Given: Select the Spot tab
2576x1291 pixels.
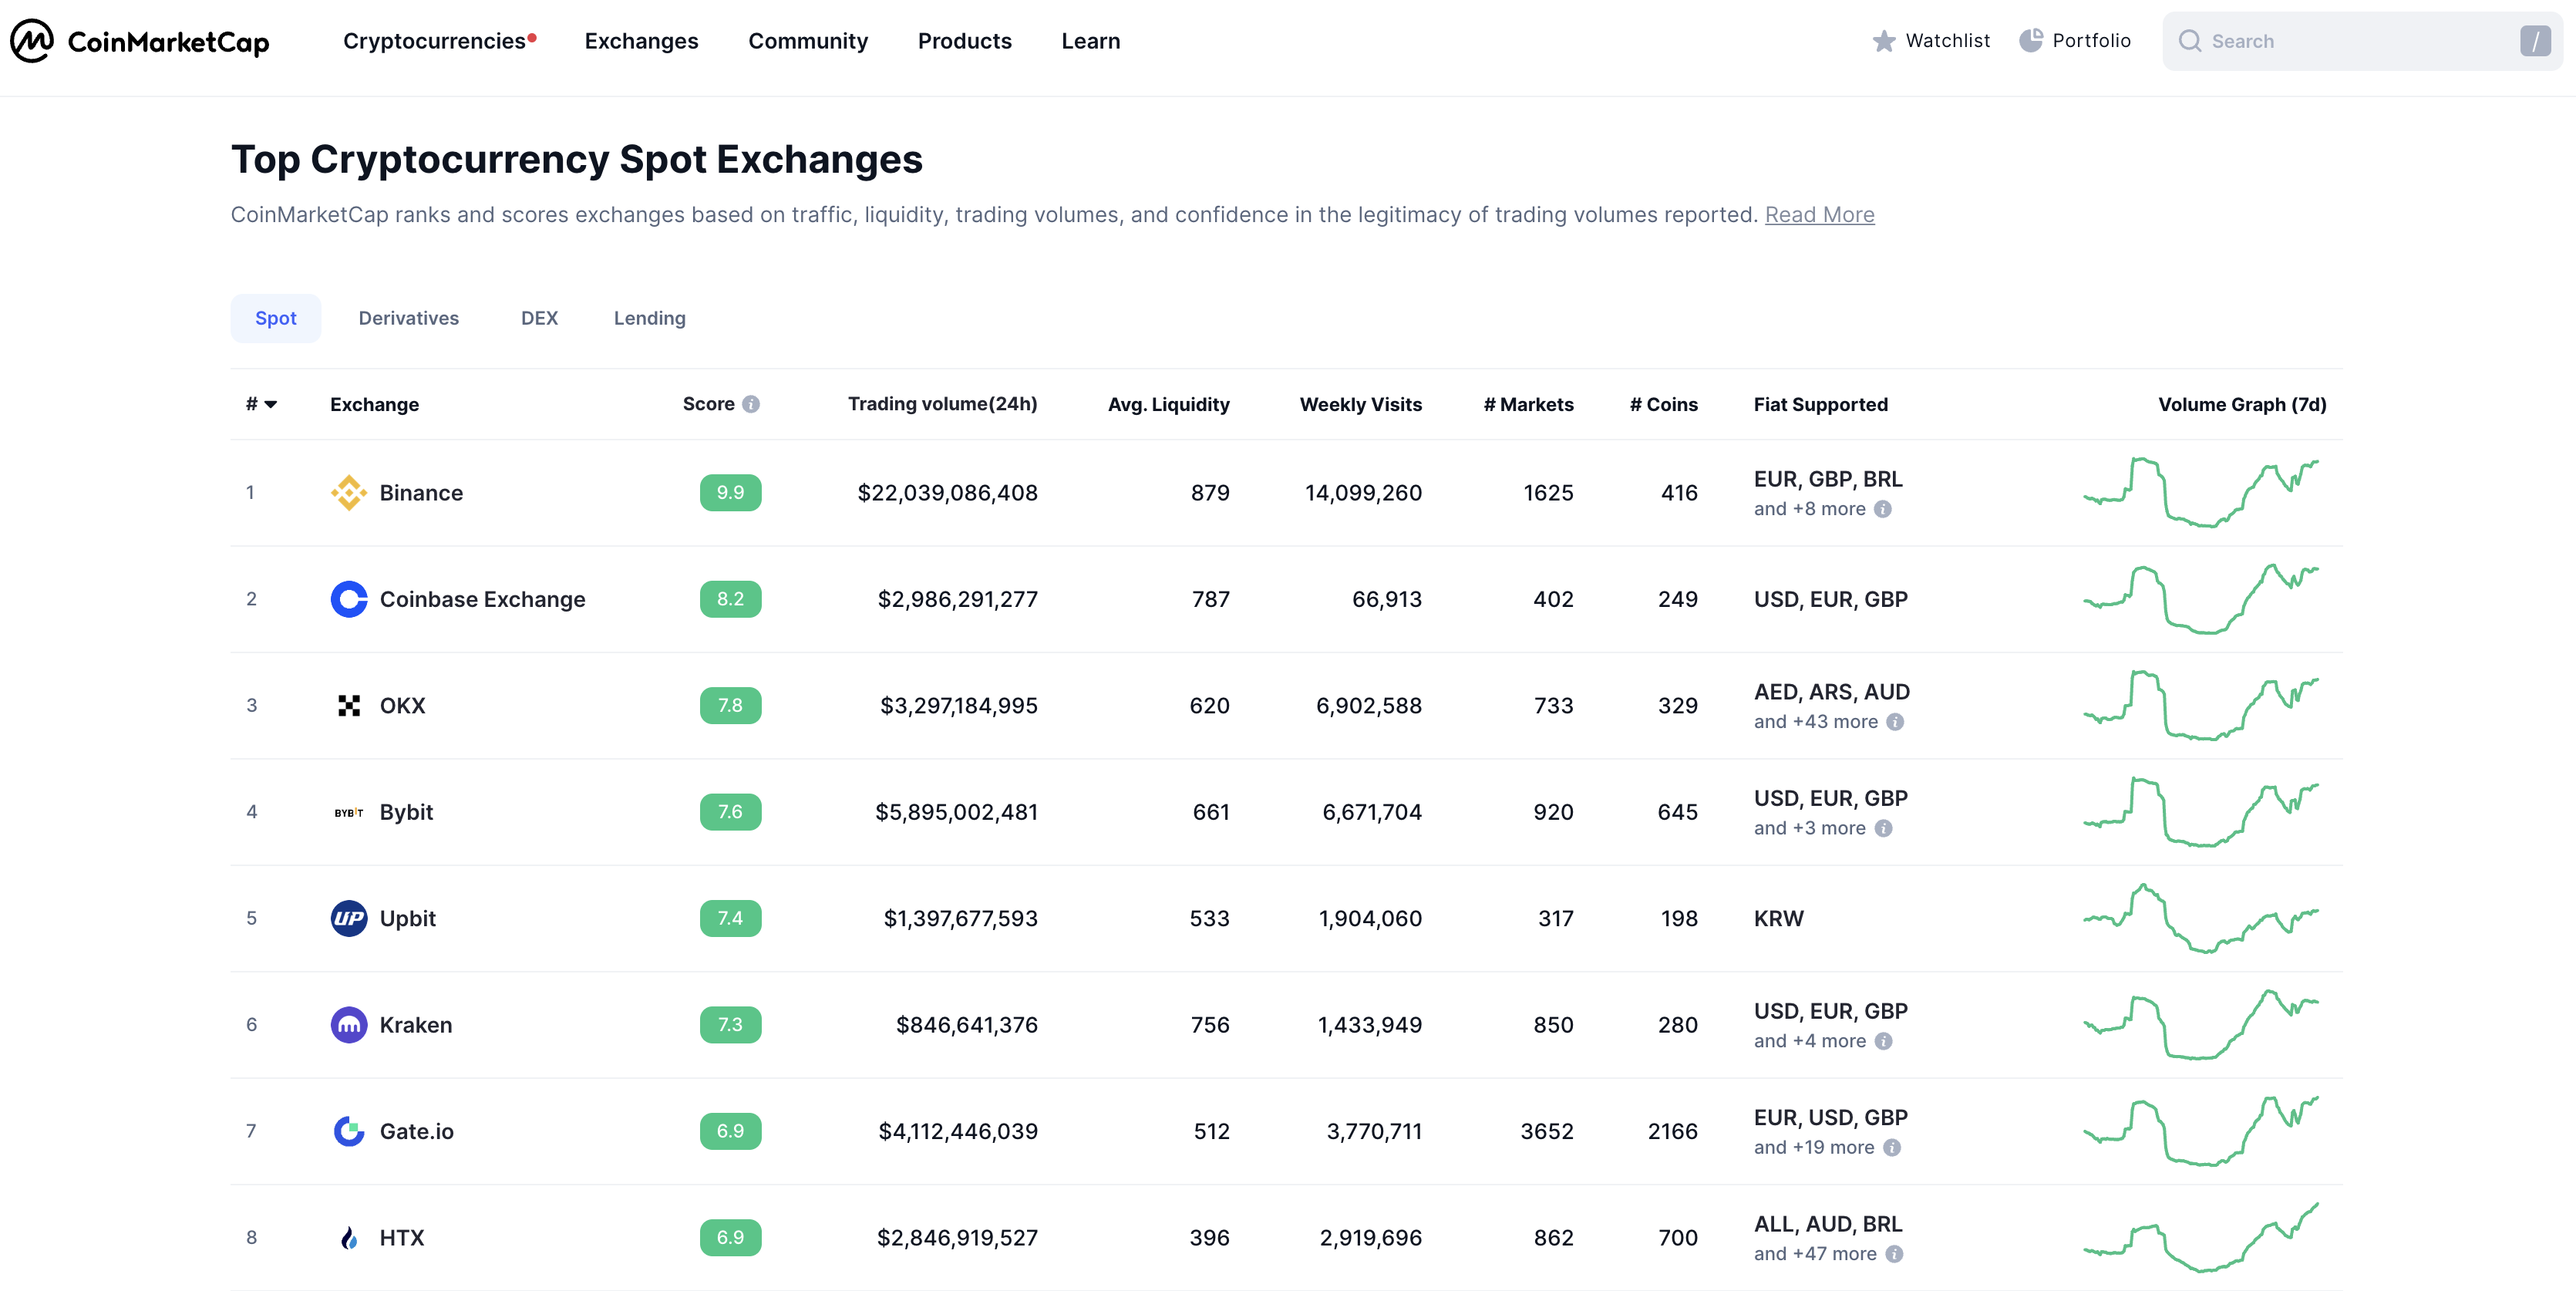Looking at the screenshot, I should coord(276,318).
